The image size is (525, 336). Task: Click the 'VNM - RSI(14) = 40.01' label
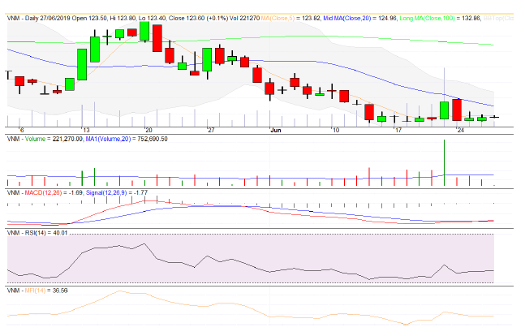click(37, 233)
